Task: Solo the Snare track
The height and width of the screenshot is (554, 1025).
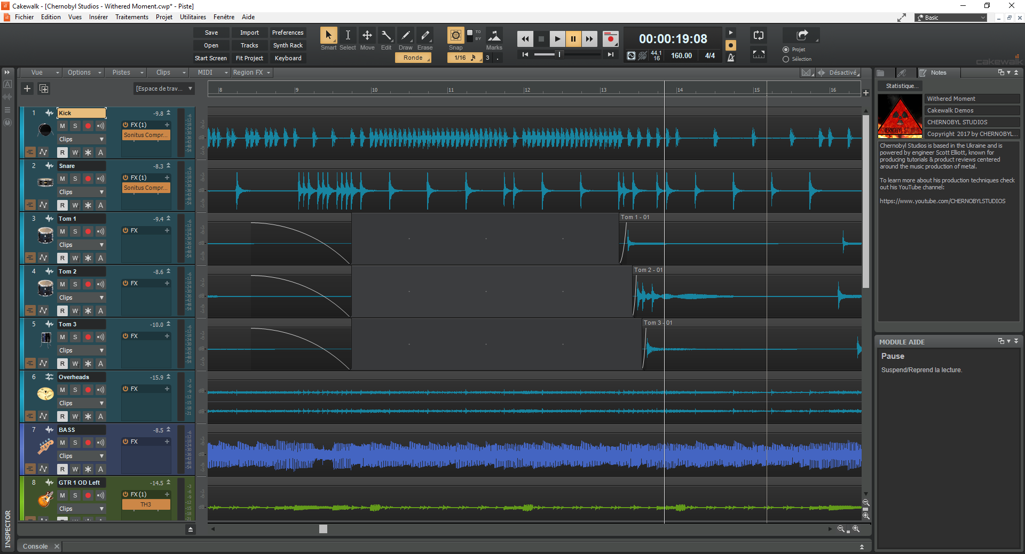Action: pos(75,179)
